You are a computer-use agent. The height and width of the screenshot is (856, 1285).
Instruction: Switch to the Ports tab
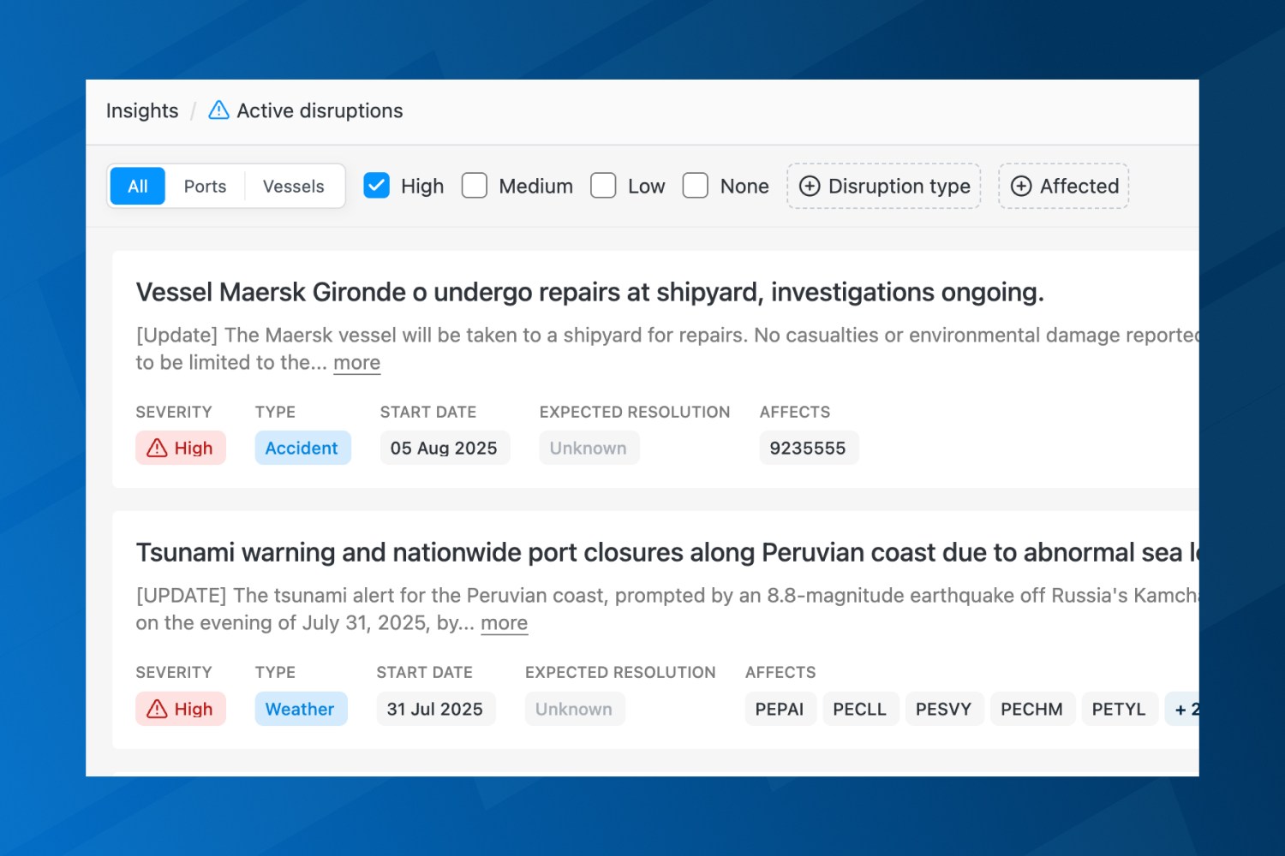pos(206,187)
